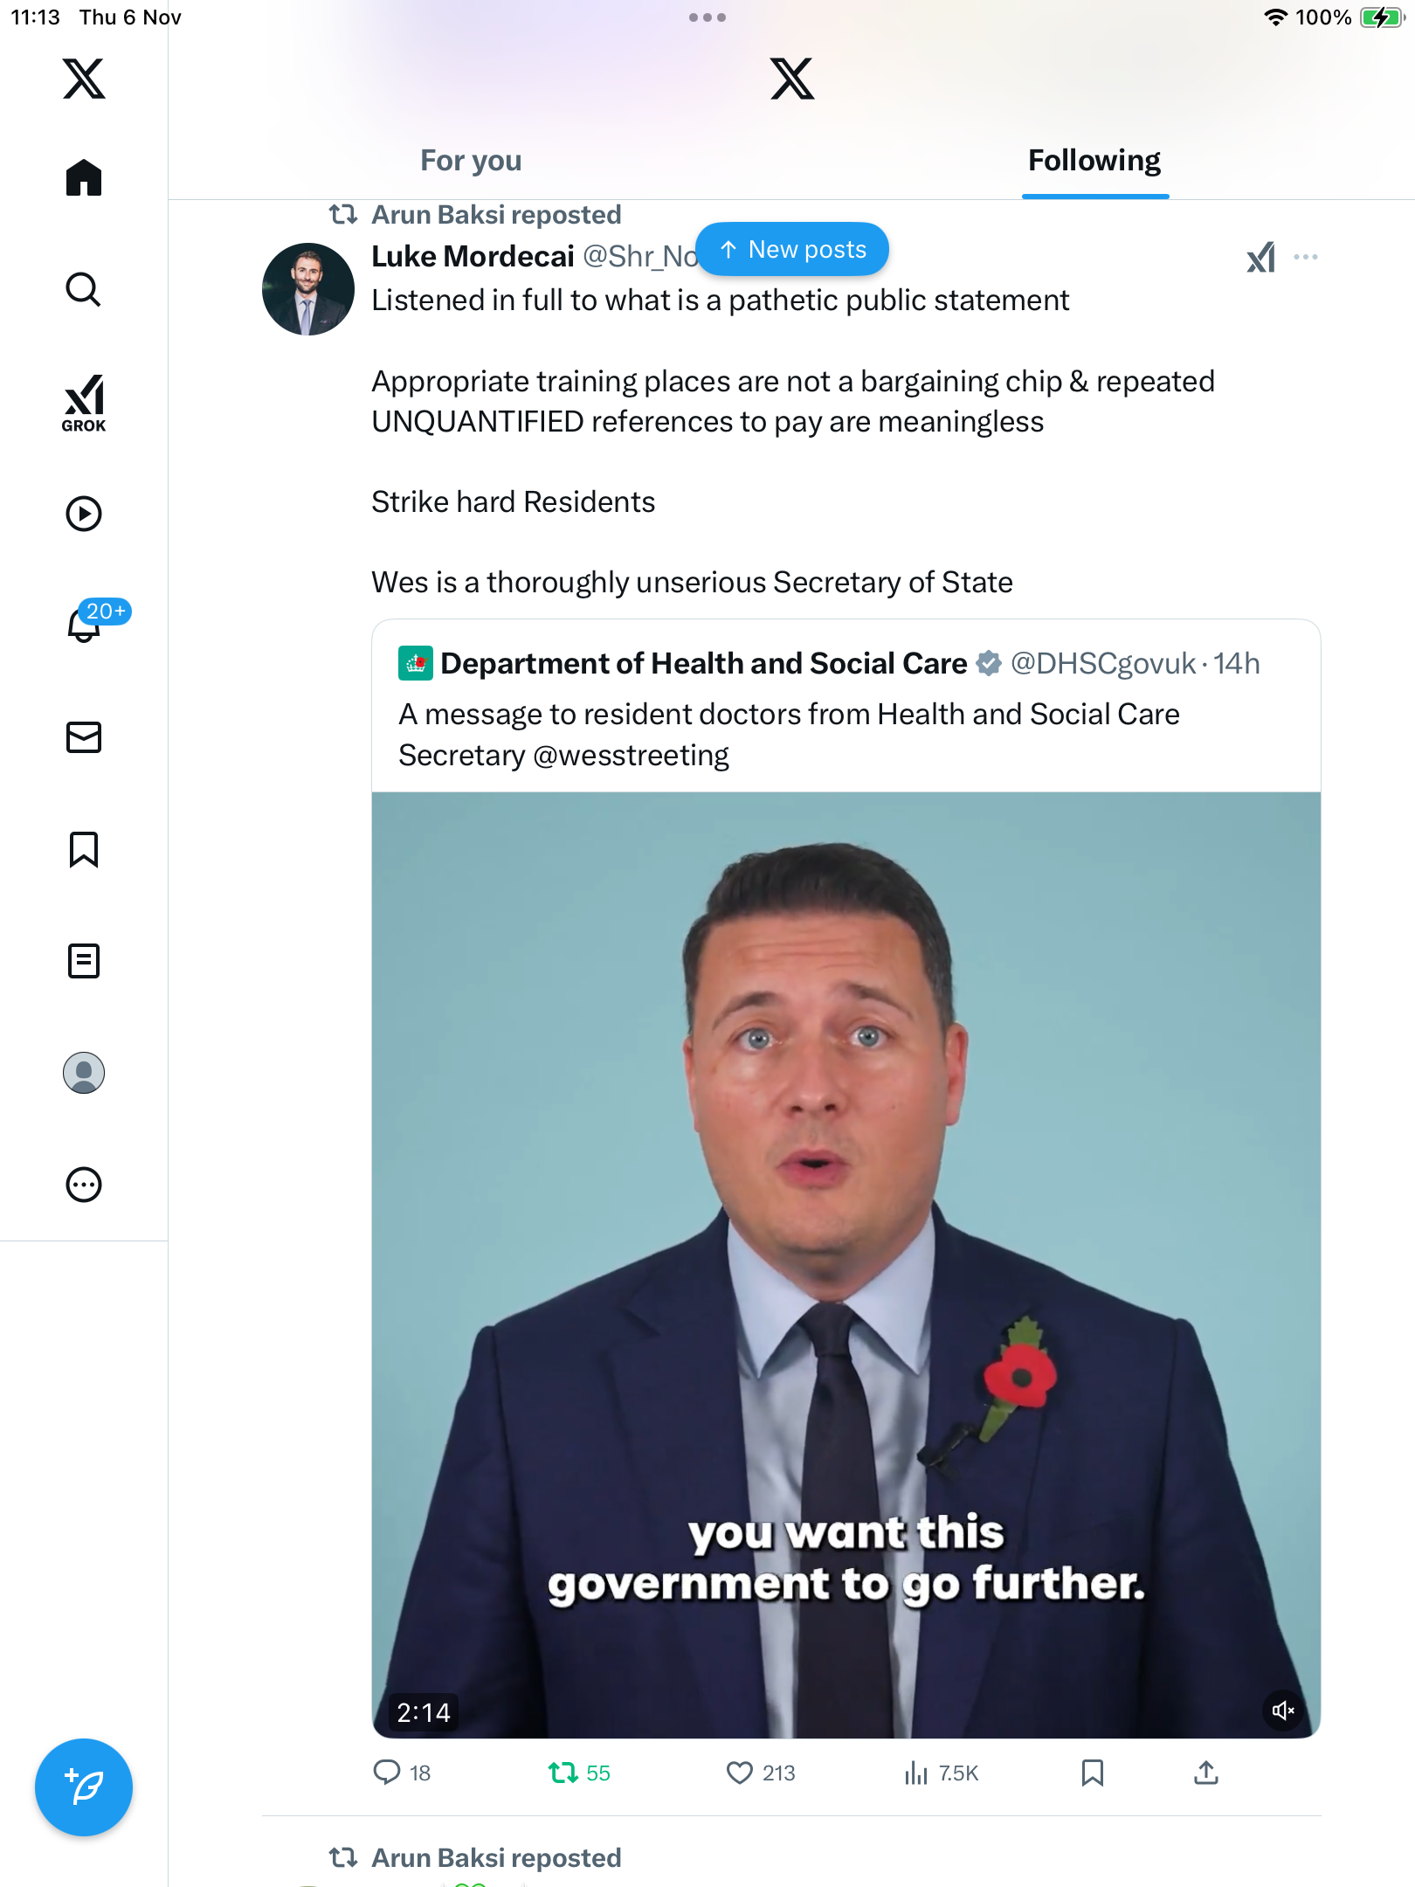Open direct messages inbox

(84, 737)
